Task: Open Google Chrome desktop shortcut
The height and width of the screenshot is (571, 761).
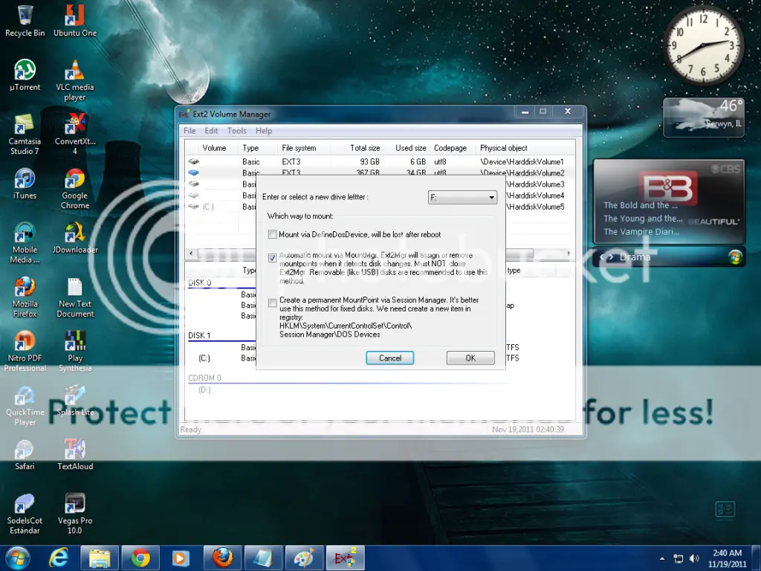Action: pyautogui.click(x=75, y=190)
